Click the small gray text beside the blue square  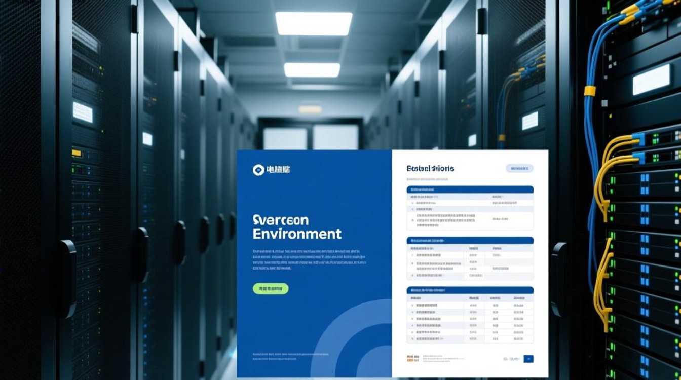pyautogui.click(x=511, y=359)
